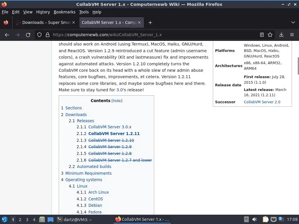Open file manager icon in taskbar

(42, 219)
